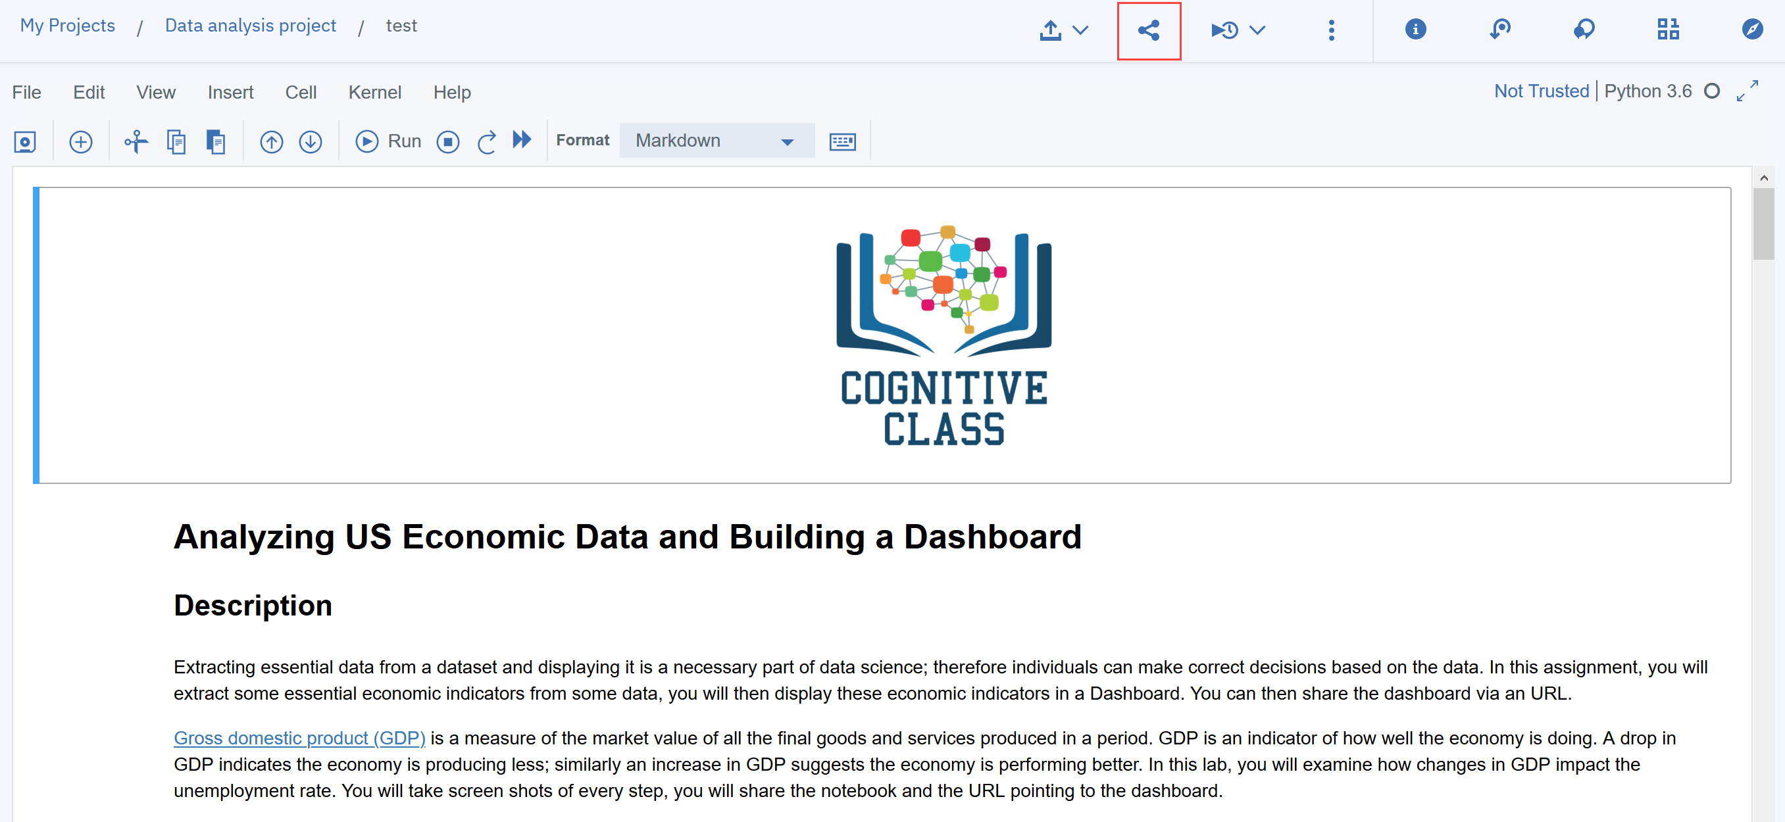1785x822 pixels.
Task: Go to the Data analysis project breadcrumb
Action: tap(250, 26)
